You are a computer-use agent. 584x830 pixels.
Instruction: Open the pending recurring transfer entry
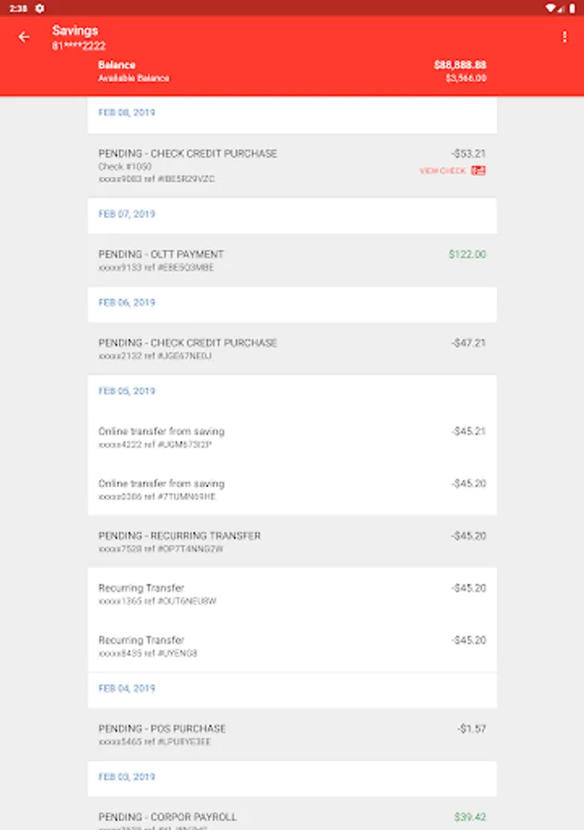[x=292, y=541]
